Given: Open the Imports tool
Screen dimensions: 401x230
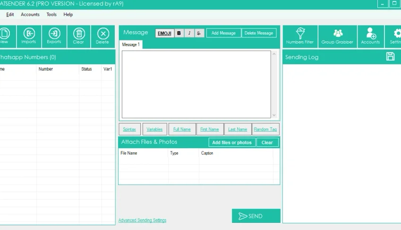Looking at the screenshot, I should 29,36.
